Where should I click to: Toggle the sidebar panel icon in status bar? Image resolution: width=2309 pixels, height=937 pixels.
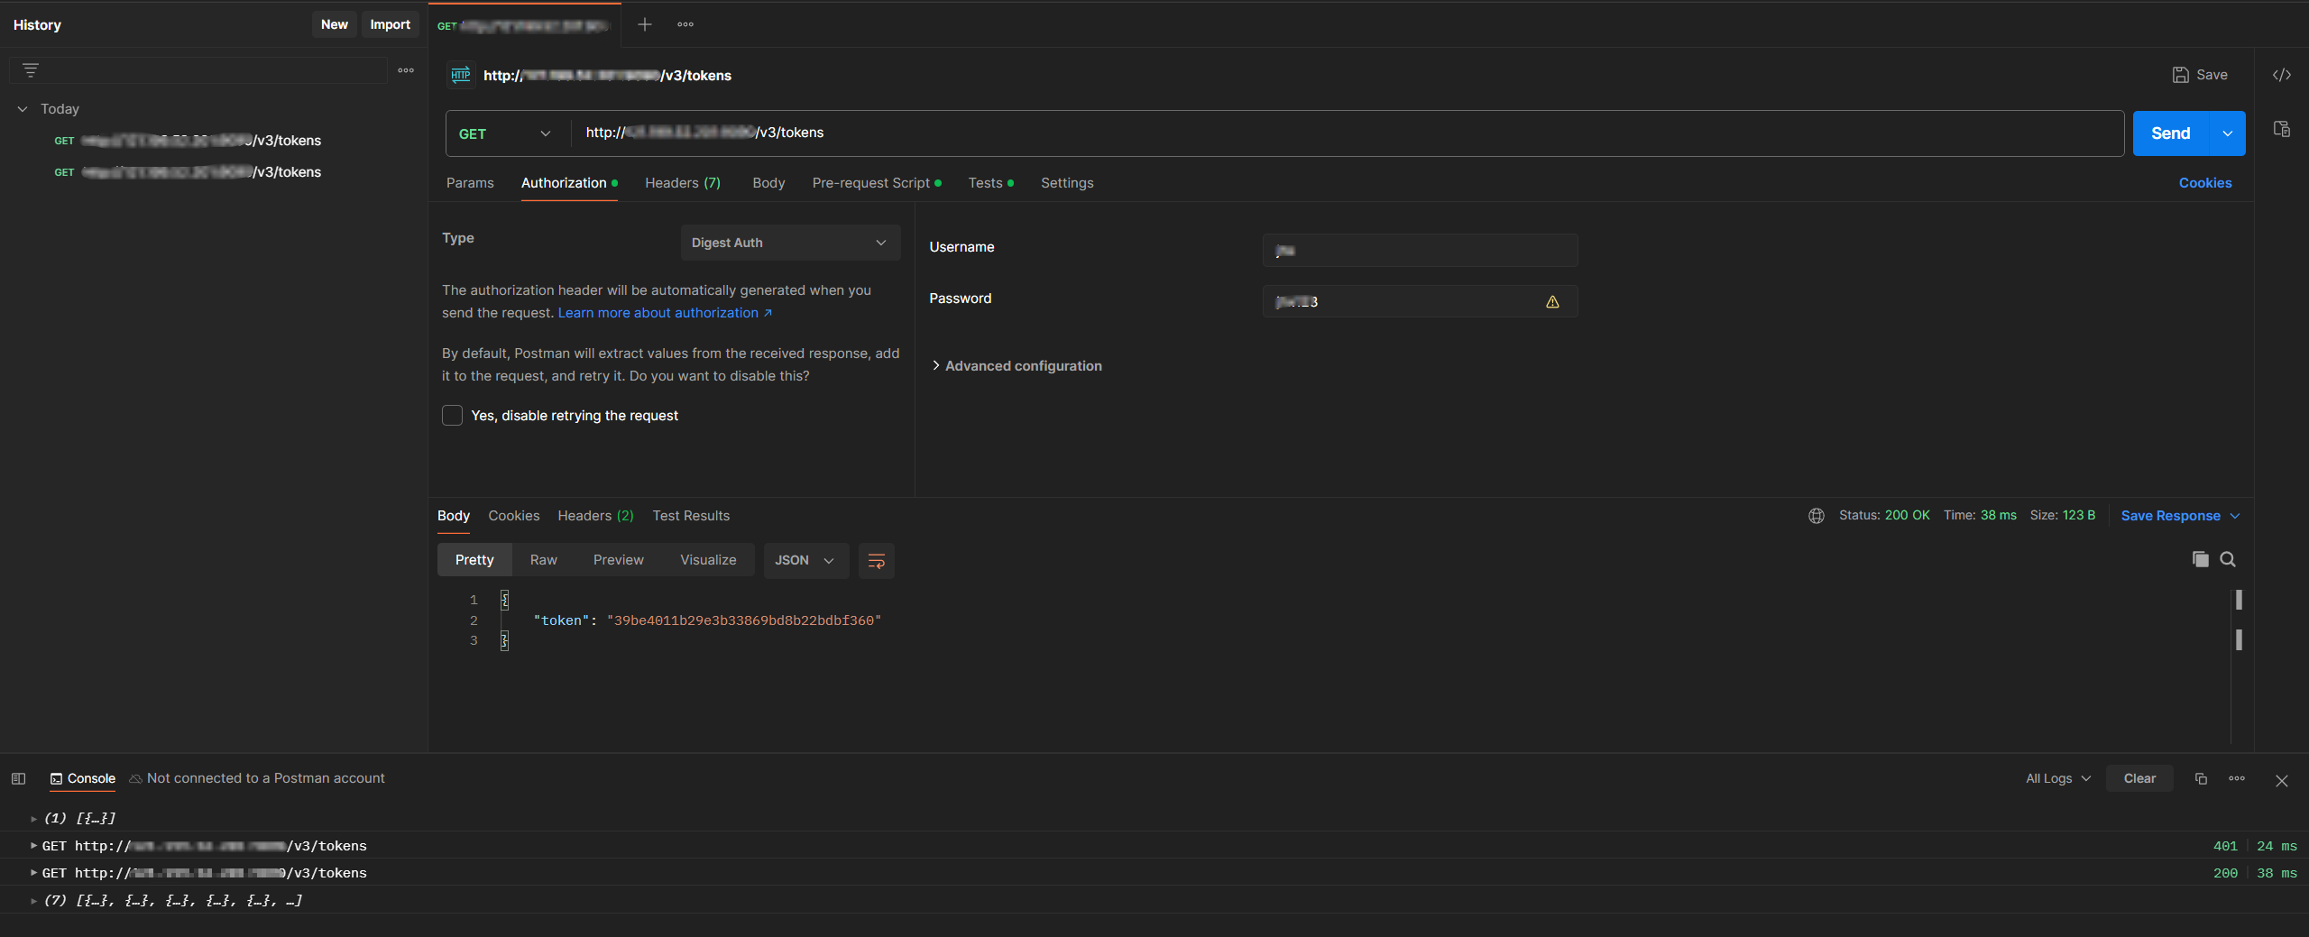coord(18,779)
